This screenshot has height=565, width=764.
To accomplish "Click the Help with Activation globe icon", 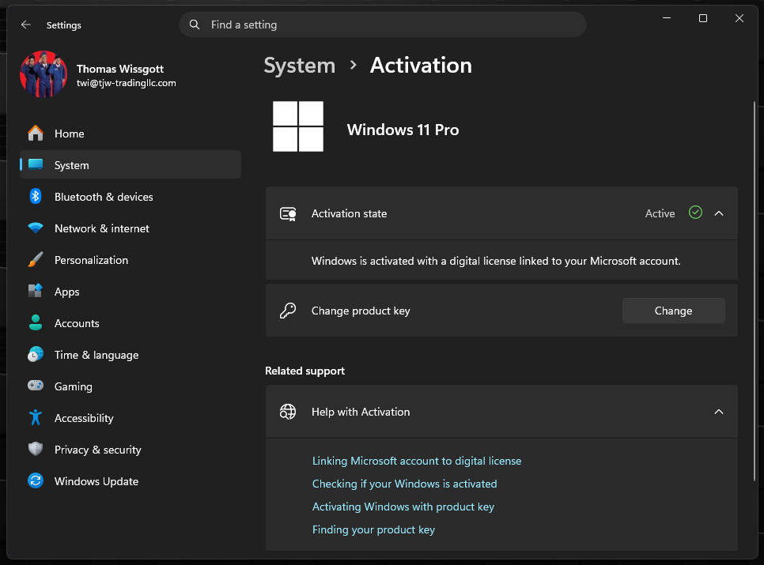I will [x=288, y=412].
